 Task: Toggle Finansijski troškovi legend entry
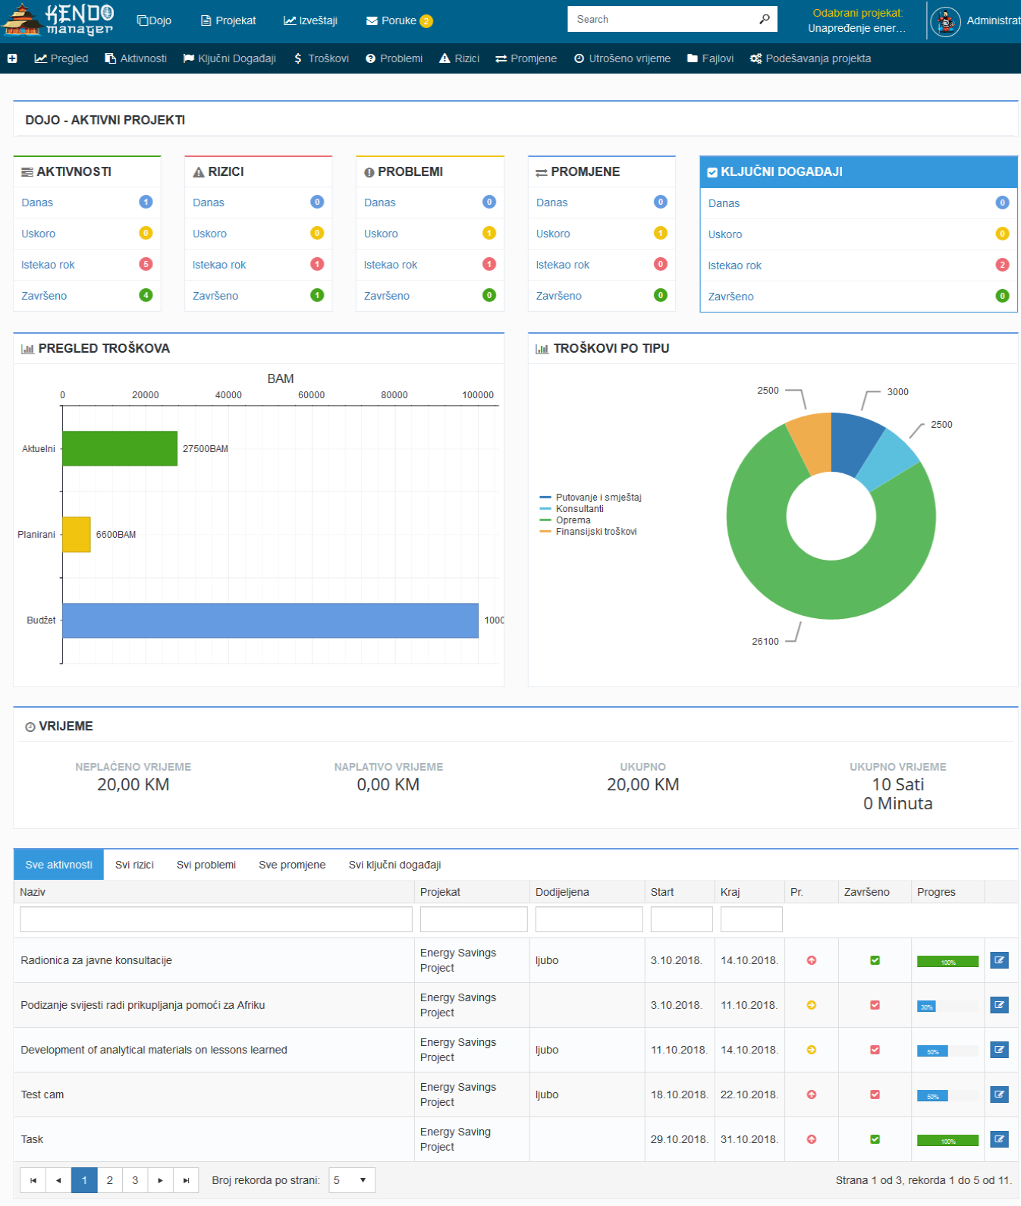[589, 532]
